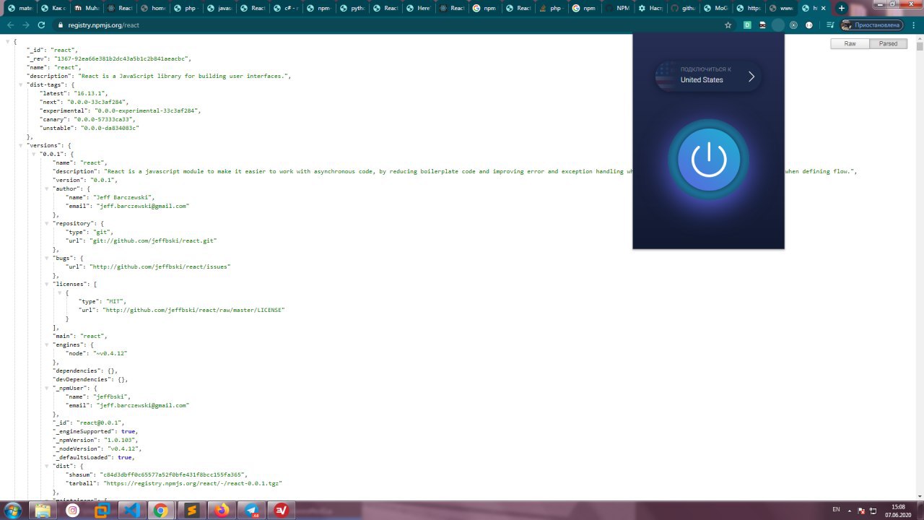924x520 pixels.
Task: Switch to the "home" tab
Action: click(x=154, y=8)
